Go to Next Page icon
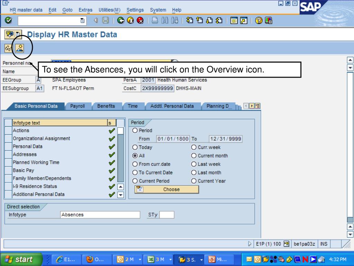Image resolution: width=354 pixels, height=266 pixels. coord(209,20)
